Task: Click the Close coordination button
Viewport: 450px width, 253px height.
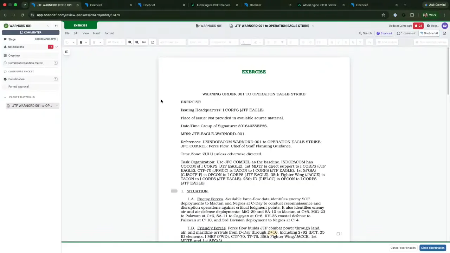Action: click(433, 248)
